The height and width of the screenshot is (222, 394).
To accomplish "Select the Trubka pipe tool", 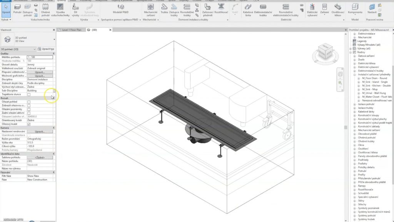I will pyautogui.click(x=164, y=9).
